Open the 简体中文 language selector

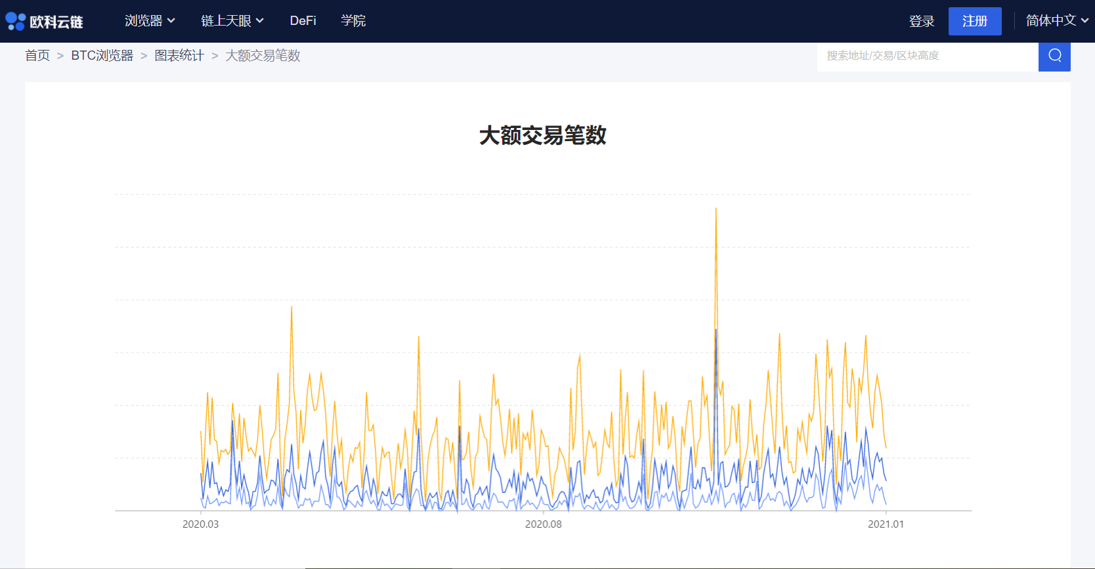[1056, 21]
